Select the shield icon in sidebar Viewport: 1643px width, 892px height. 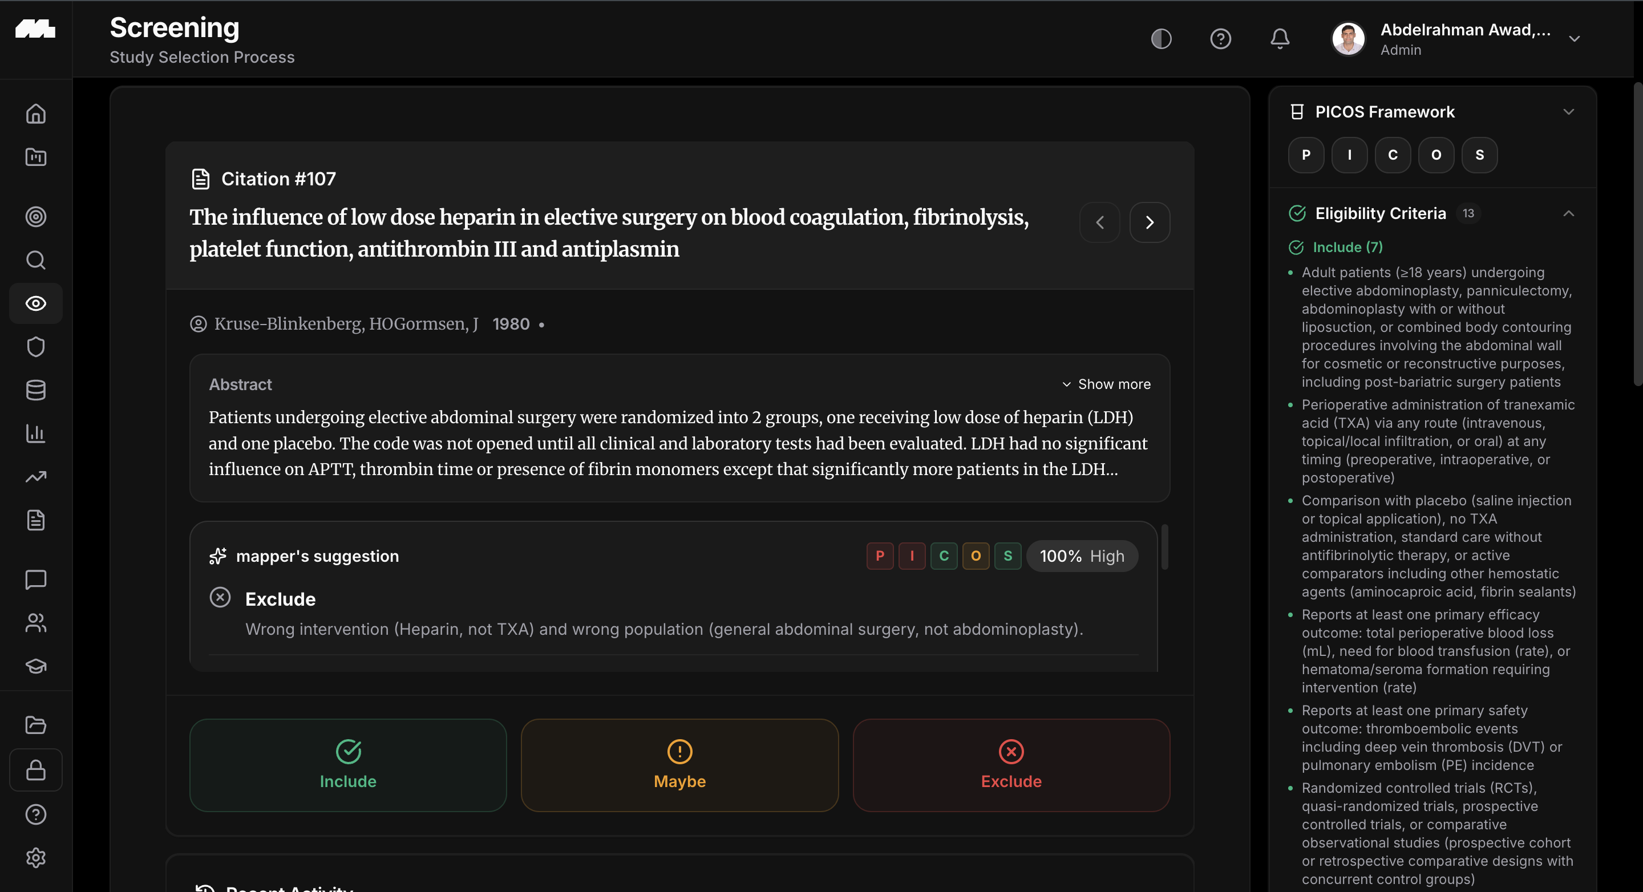(x=36, y=347)
